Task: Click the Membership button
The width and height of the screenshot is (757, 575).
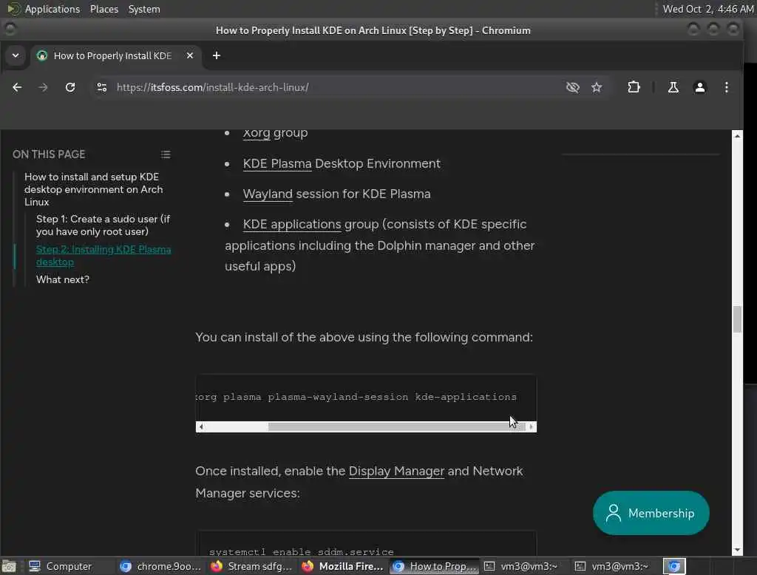Action: (651, 513)
